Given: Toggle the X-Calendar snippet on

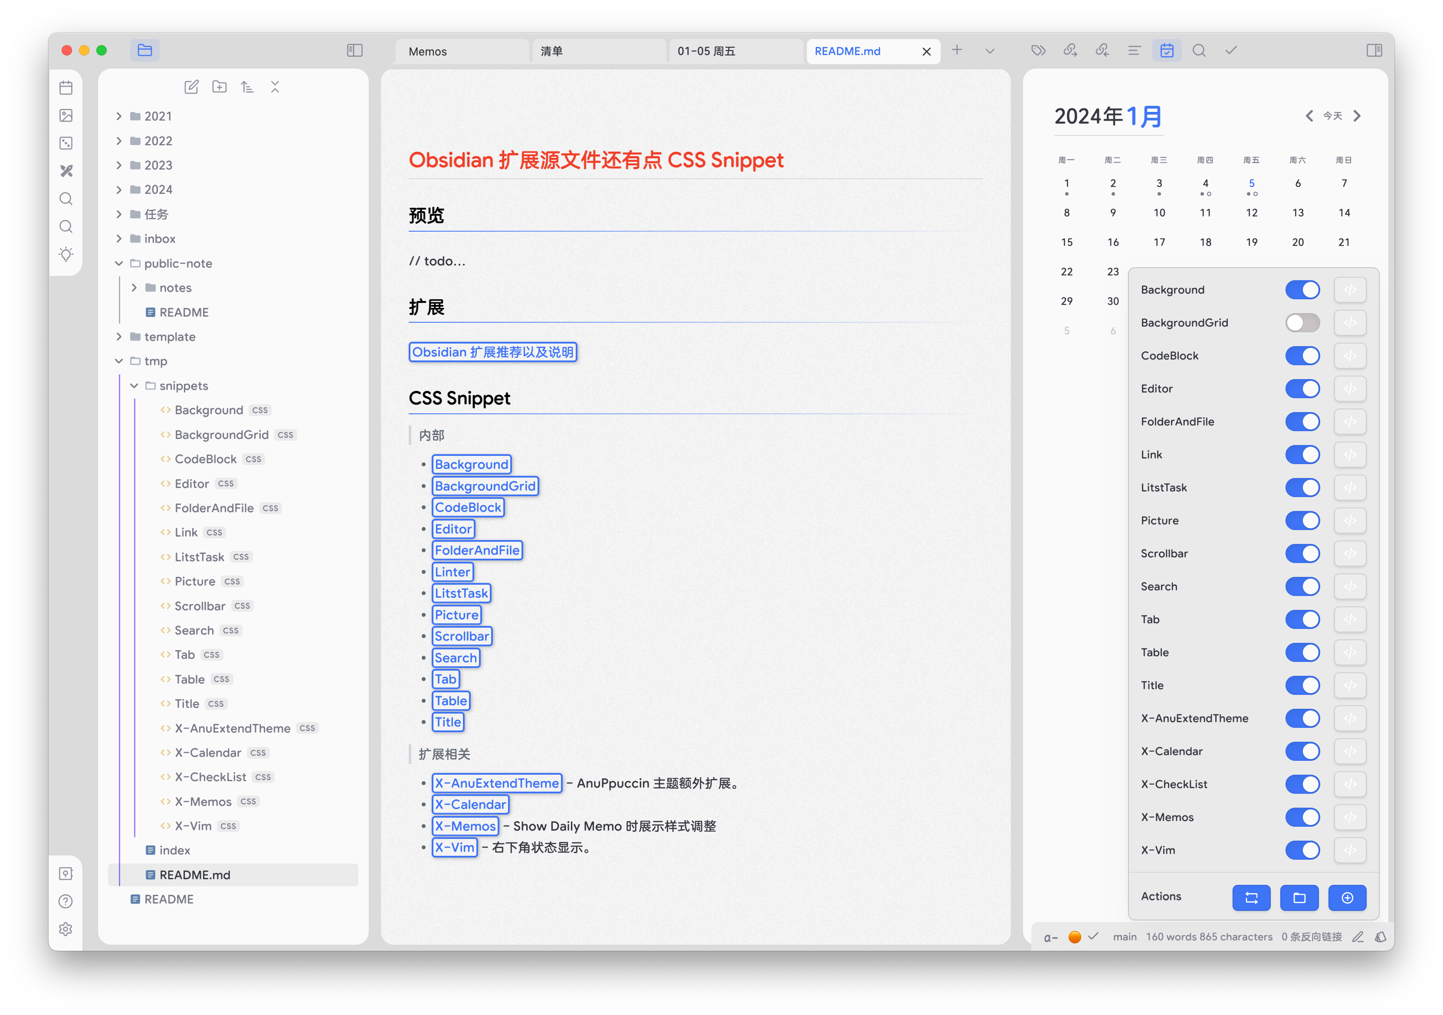Looking at the screenshot, I should pos(1305,750).
